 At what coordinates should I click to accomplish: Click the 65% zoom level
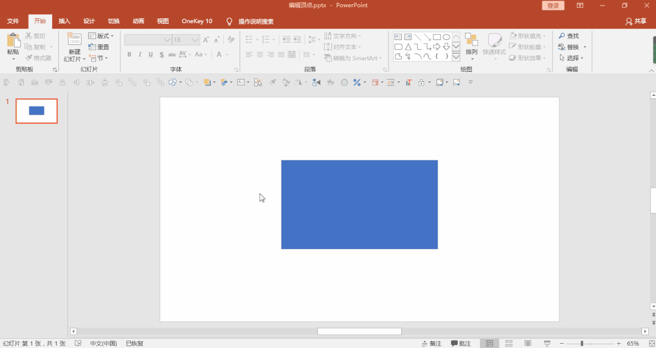(633, 343)
